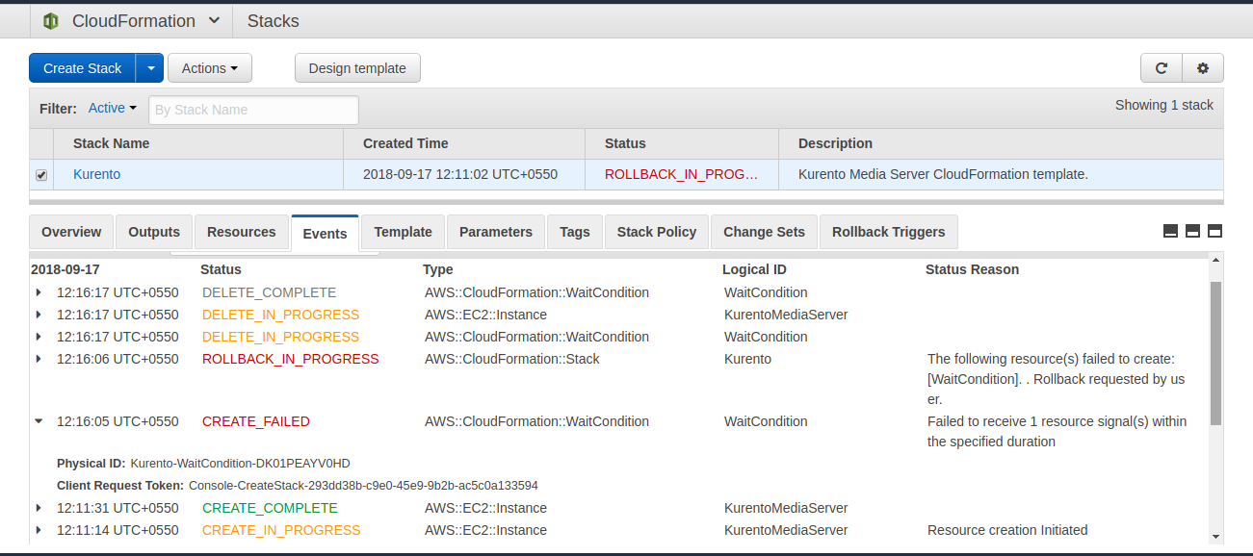Click the Create Stack button
Image resolution: width=1253 pixels, height=556 pixels.
pyautogui.click(x=82, y=67)
